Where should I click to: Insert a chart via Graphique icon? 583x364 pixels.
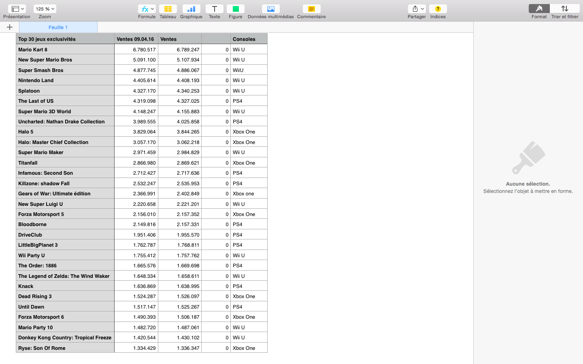coord(191,9)
